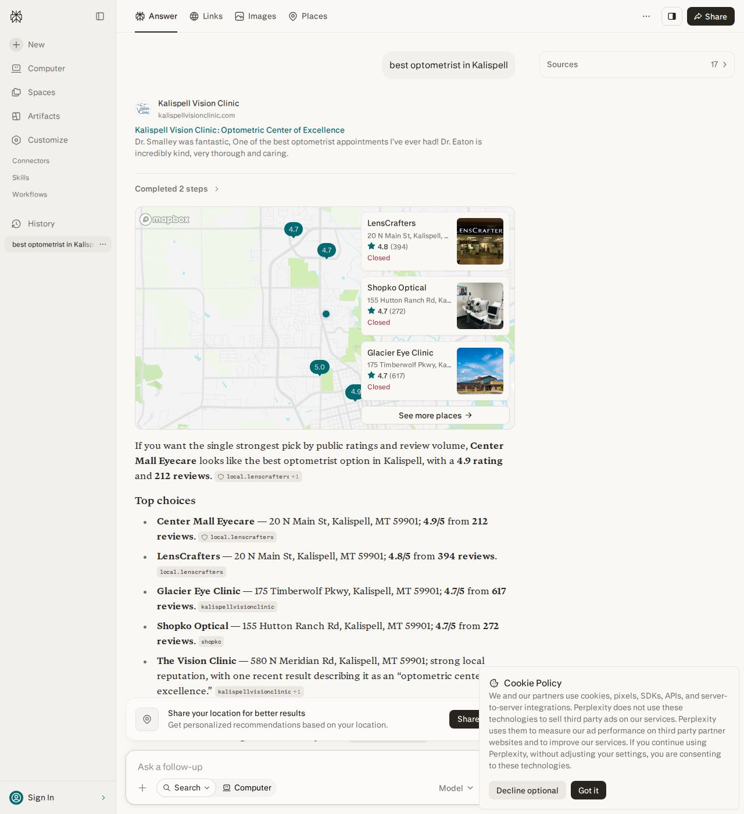Switch to the Images tab

(256, 16)
